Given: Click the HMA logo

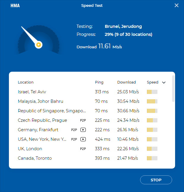Looking at the screenshot, I should pos(15,6).
